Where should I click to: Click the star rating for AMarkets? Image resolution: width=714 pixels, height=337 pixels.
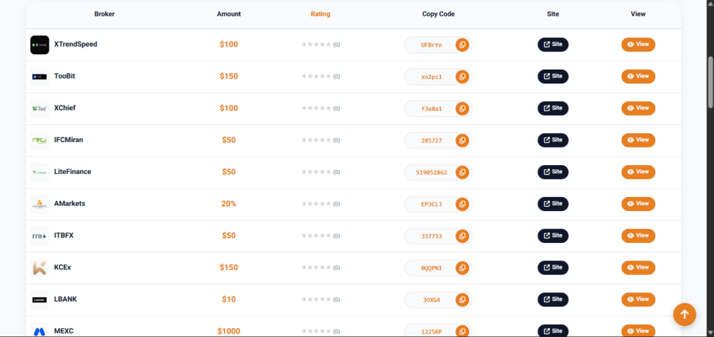pyautogui.click(x=316, y=204)
